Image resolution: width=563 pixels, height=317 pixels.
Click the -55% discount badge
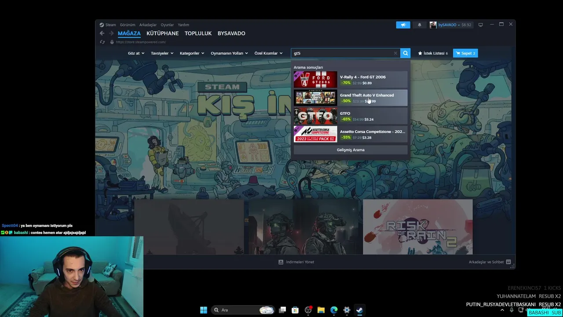[347, 137]
